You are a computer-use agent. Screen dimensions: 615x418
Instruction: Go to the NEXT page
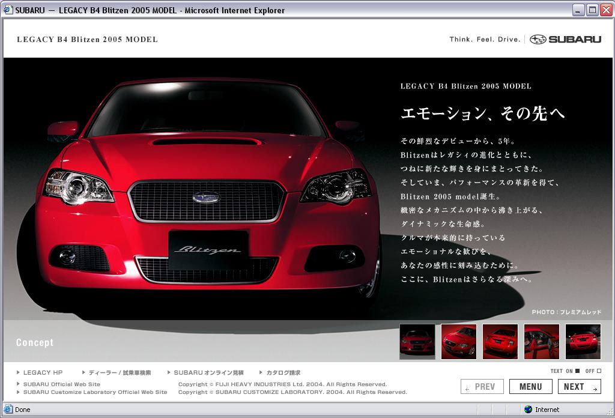[580, 387]
